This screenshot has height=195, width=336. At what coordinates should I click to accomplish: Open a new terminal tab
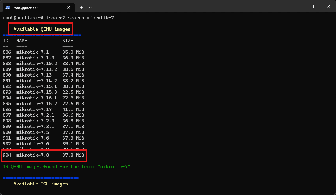[x=81, y=7]
